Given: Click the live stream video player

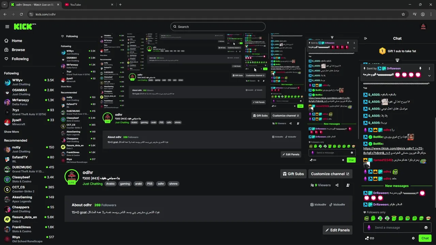Looking at the screenshot, I should point(209,98).
